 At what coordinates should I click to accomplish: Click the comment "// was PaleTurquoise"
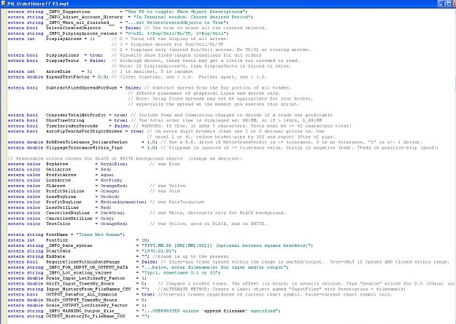click(x=177, y=202)
